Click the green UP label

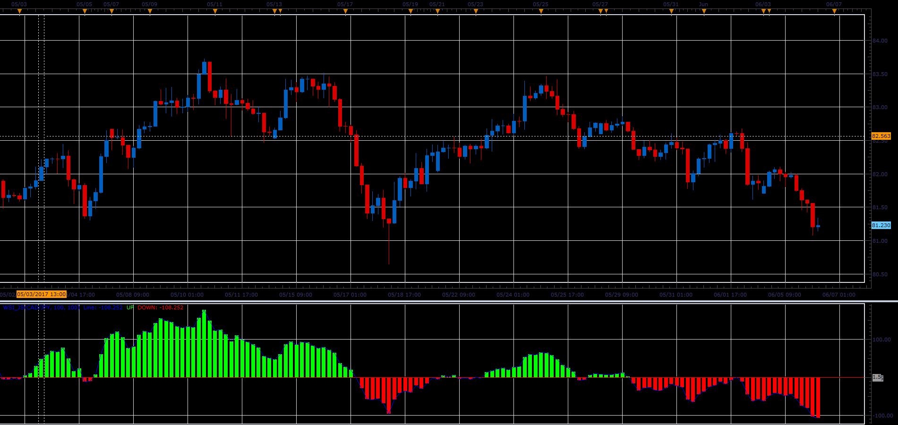coord(130,307)
